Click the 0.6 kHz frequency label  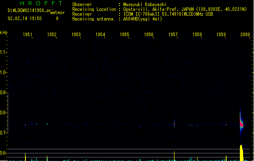pos(3,153)
